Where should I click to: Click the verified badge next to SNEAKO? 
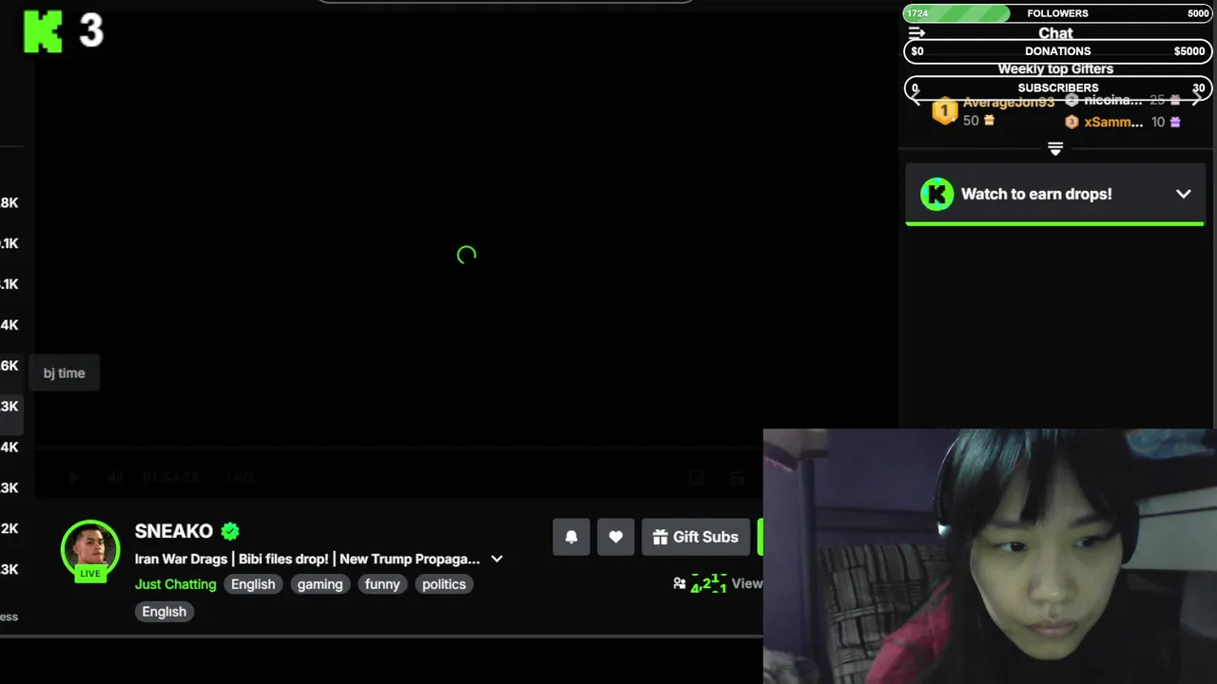point(230,531)
